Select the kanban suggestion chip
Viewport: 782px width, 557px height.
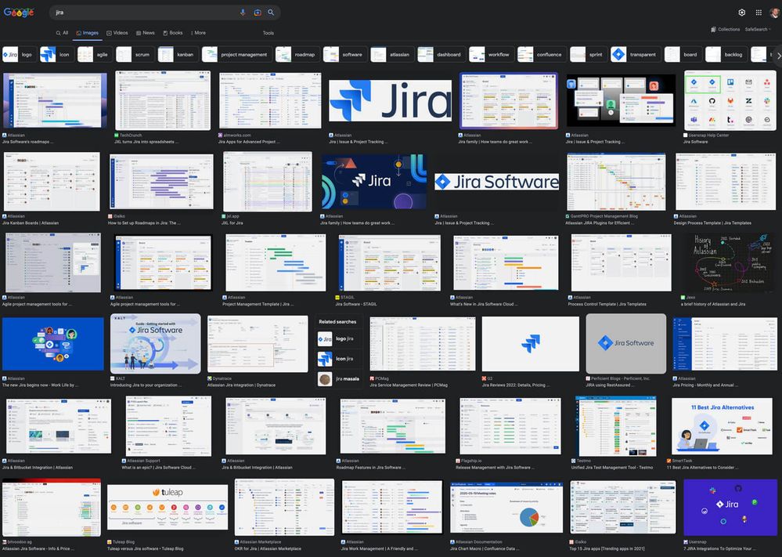[x=178, y=54]
